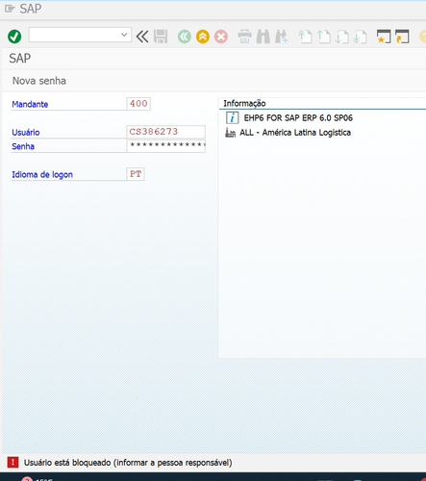
Task: Click the Usuário label
Action: click(x=26, y=132)
